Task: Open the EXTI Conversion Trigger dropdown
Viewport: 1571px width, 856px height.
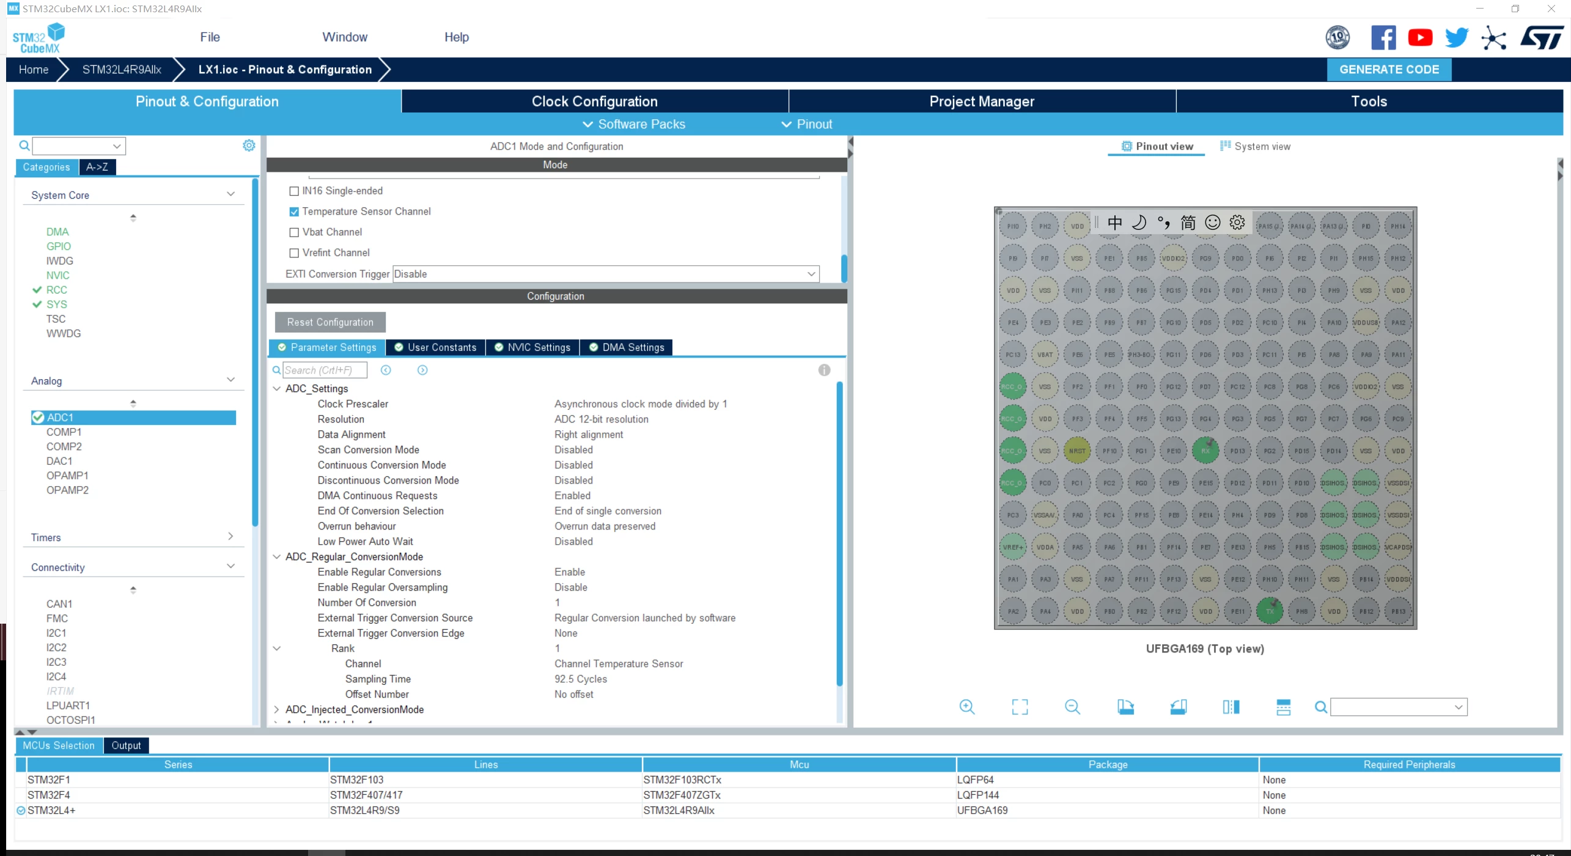Action: [606, 274]
